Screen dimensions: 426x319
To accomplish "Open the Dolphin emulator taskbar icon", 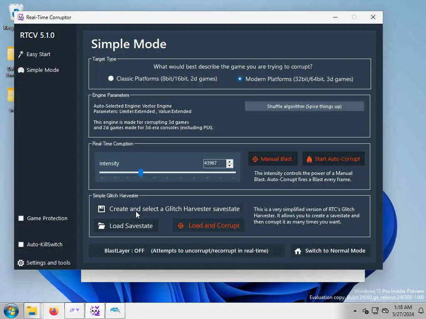I will tap(115, 311).
